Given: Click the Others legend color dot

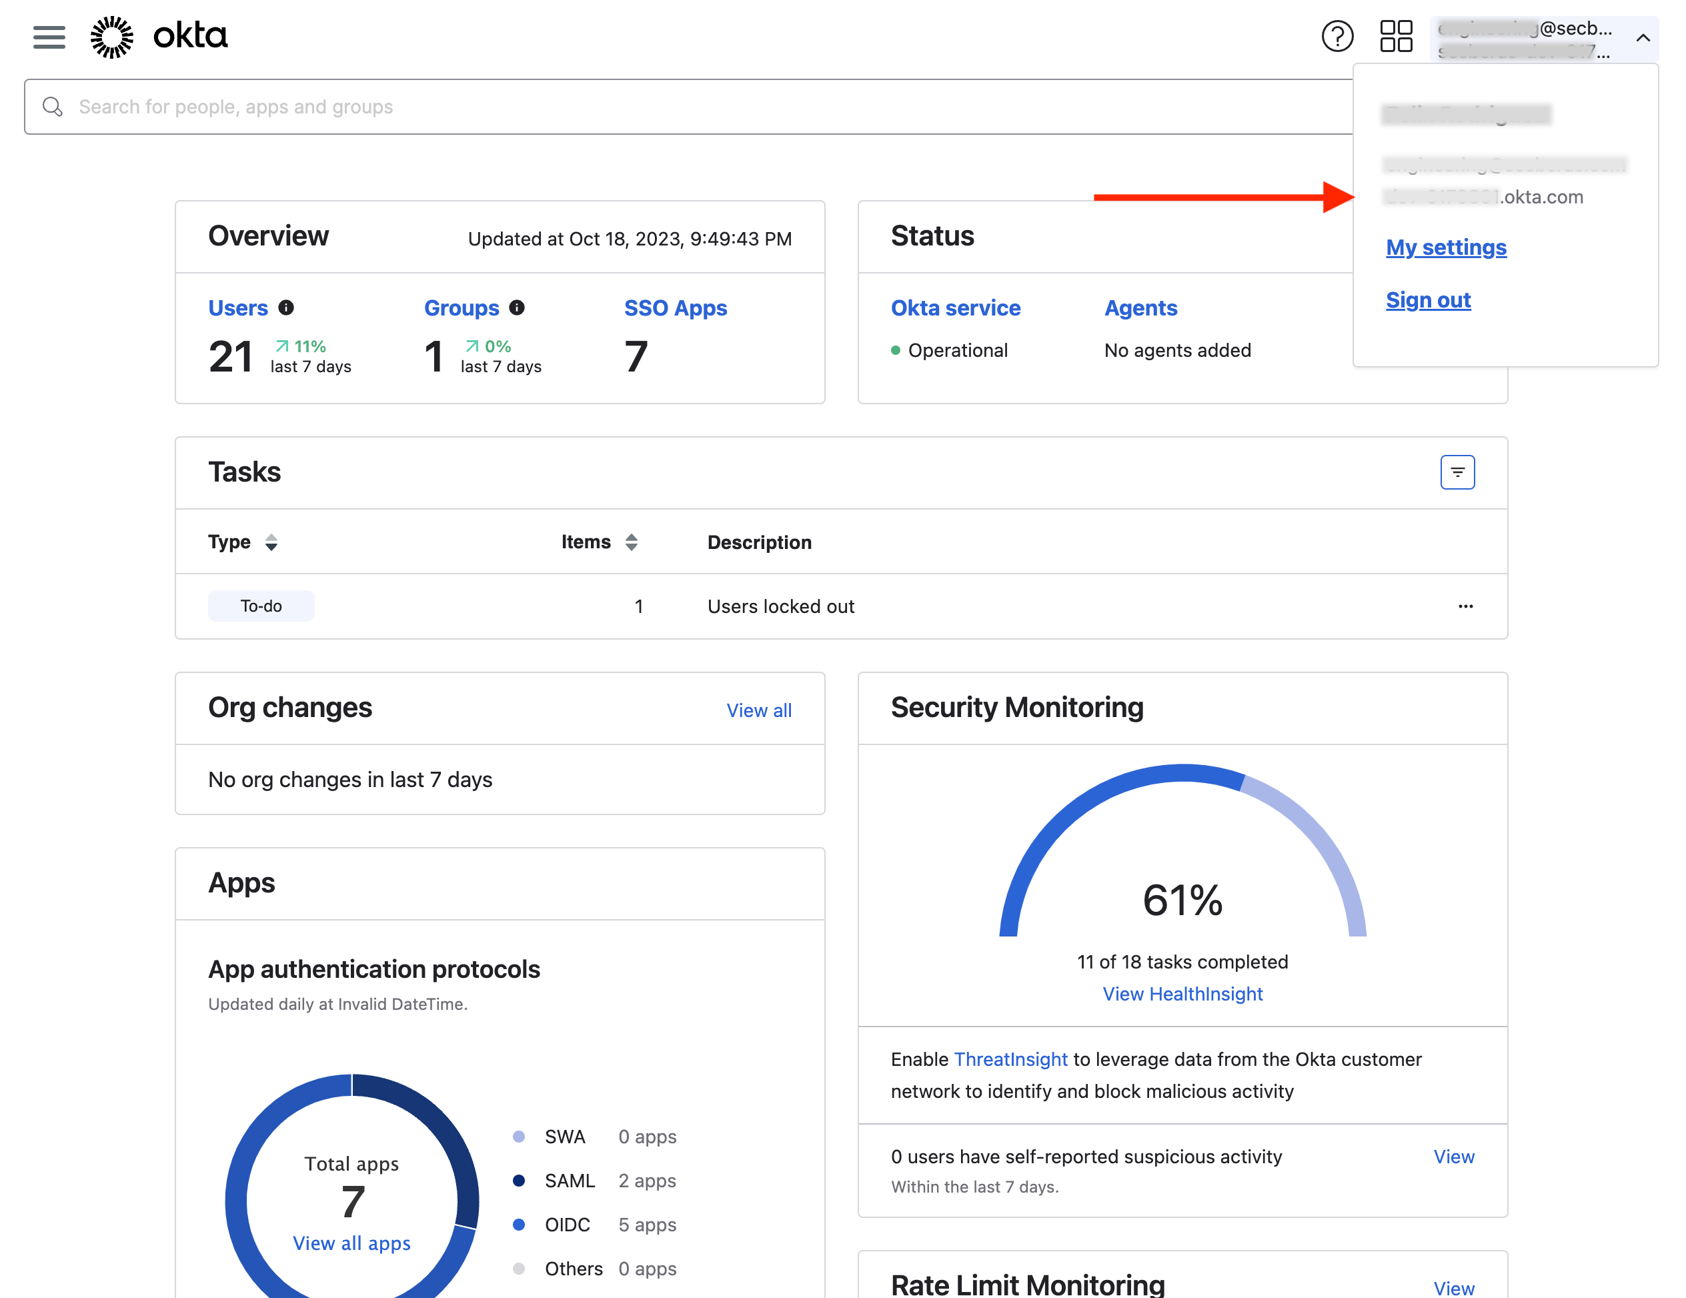Looking at the screenshot, I should click(519, 1269).
